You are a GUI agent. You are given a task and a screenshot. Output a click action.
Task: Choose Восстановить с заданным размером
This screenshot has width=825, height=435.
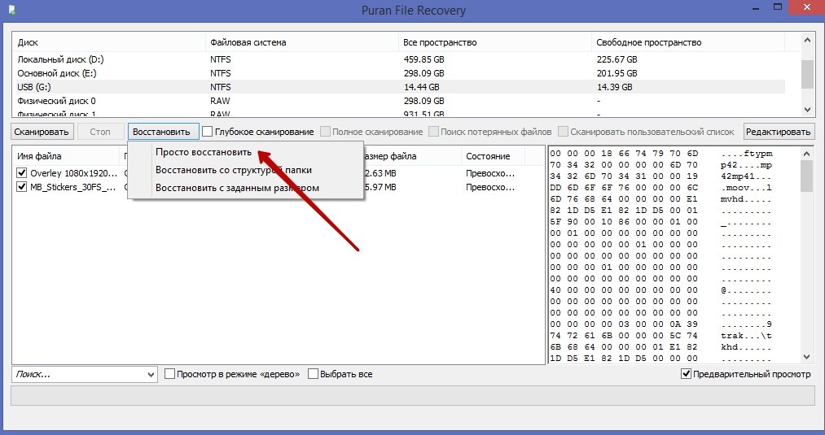coord(237,188)
